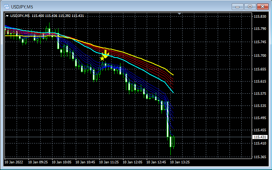Click the USDJPY chart window icon
Viewport: 272px width, 170px height.
pyautogui.click(x=7, y=7)
